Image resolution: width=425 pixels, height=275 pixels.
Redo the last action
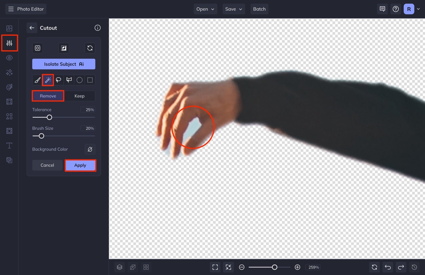coord(401,267)
